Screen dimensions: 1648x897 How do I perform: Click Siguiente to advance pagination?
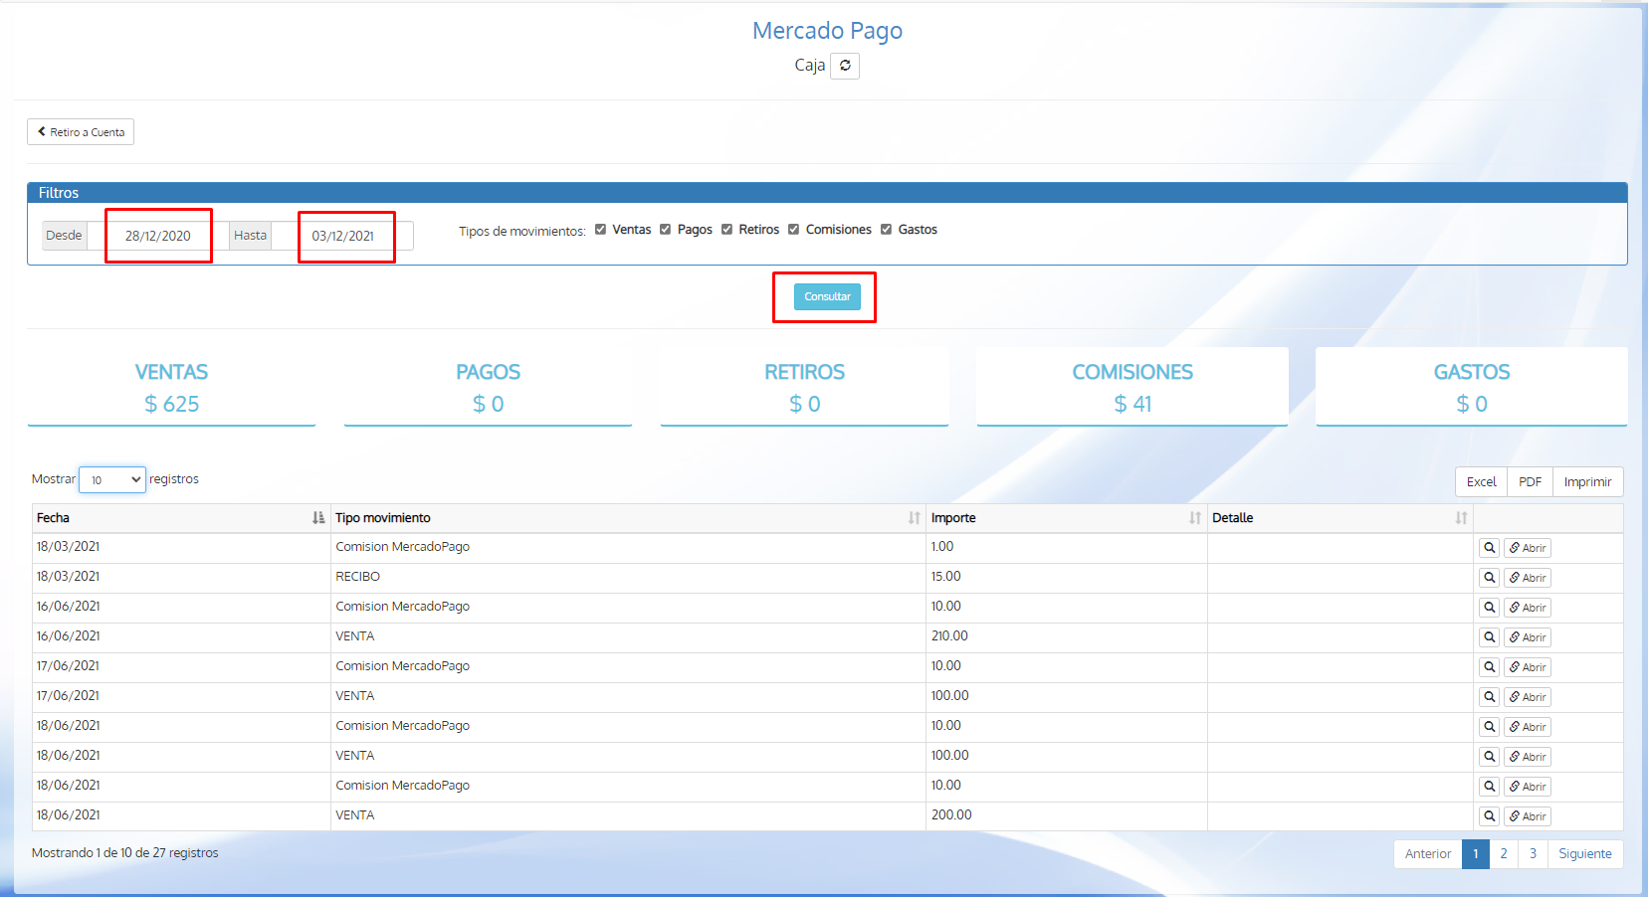tap(1585, 853)
